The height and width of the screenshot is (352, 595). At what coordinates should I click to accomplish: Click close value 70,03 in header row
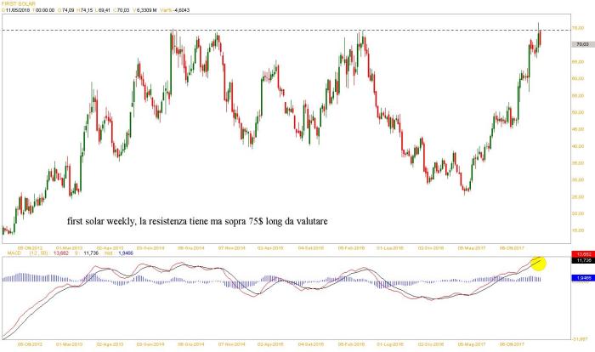tap(123, 10)
